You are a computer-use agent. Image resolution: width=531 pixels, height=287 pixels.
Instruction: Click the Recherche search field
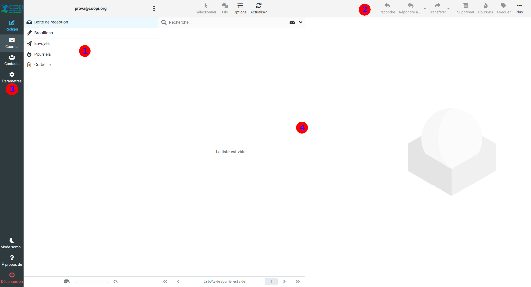point(225,22)
